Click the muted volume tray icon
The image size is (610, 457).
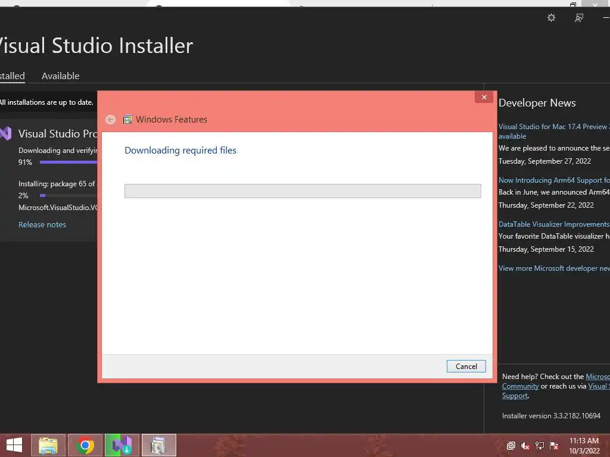525,446
